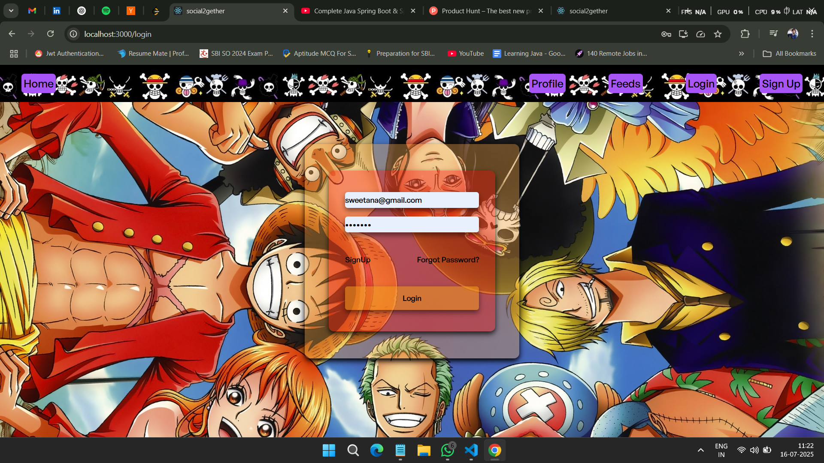Open the Feeds navigation link

[625, 84]
